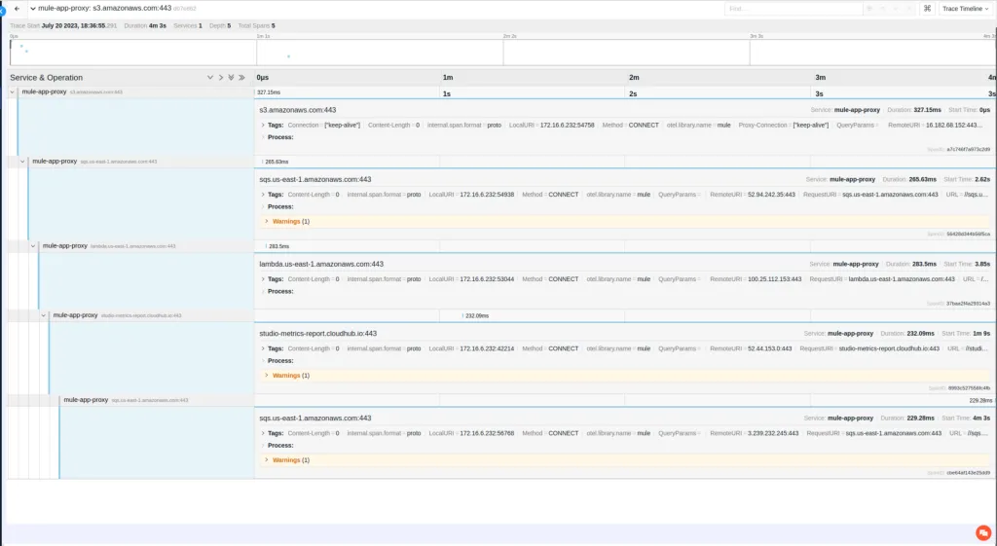This screenshot has height=546, width=997.
Task: Click the expand all double chevron
Action: (231, 77)
